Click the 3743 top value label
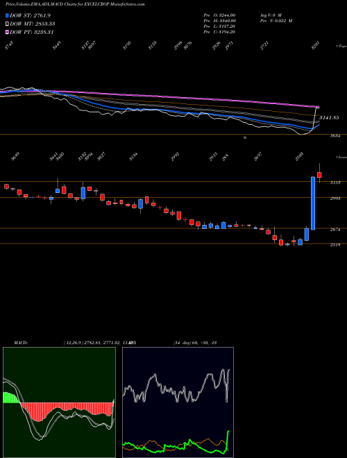 [9, 46]
